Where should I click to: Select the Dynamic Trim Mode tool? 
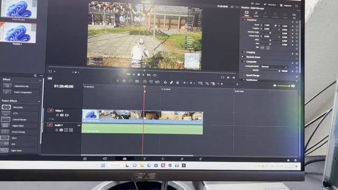(x=130, y=81)
